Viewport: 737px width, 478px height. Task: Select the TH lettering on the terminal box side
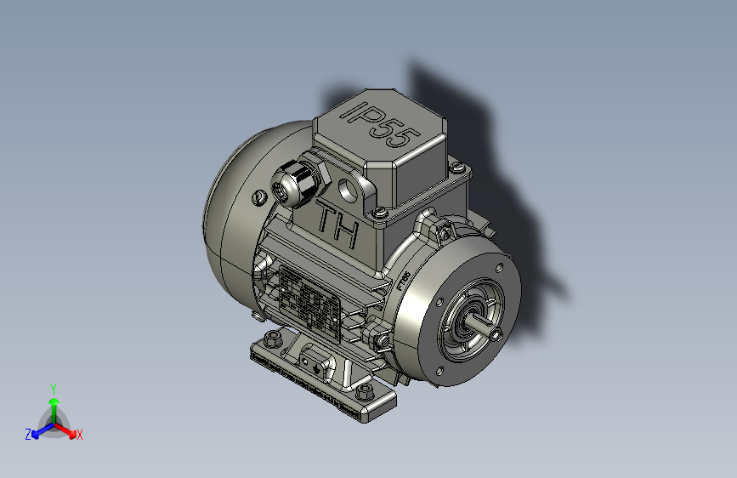click(x=338, y=225)
